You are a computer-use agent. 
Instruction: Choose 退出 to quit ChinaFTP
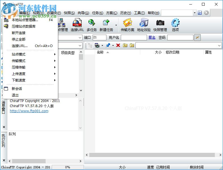coord(30,95)
